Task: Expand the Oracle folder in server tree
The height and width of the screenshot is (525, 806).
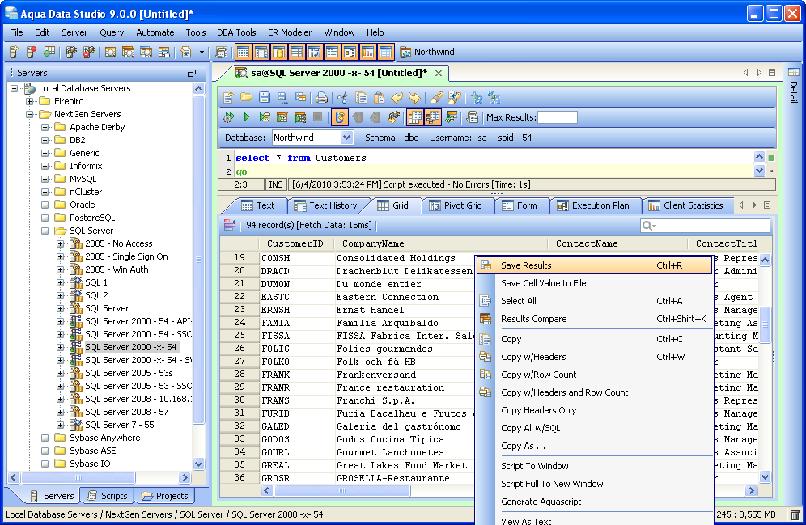Action: click(46, 205)
